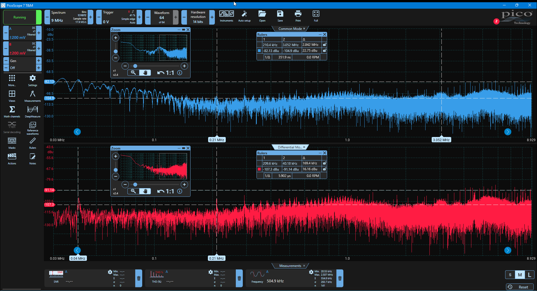Image resolution: width=537 pixels, height=291 pixels.
Task: Select the hand pan tool in upper Zoom
Action: [145, 73]
